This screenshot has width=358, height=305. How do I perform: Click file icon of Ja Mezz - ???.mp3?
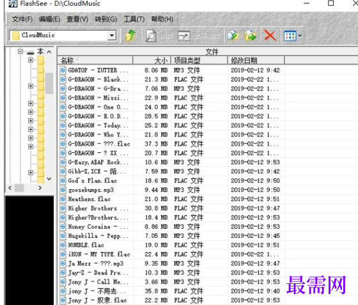point(63,263)
